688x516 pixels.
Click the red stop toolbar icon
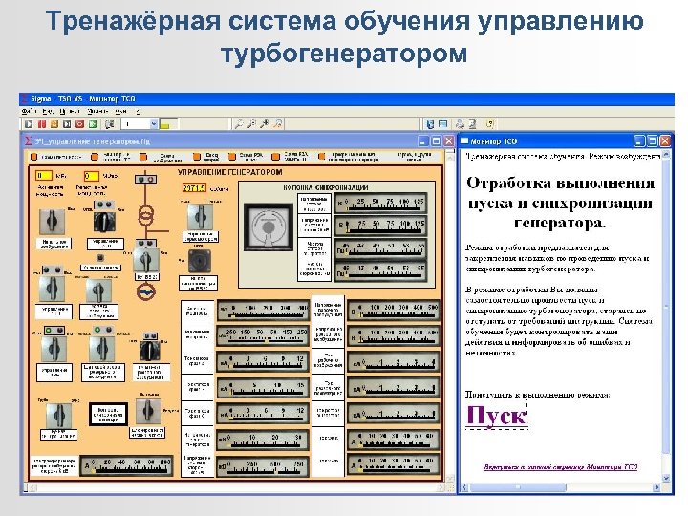tap(80, 124)
